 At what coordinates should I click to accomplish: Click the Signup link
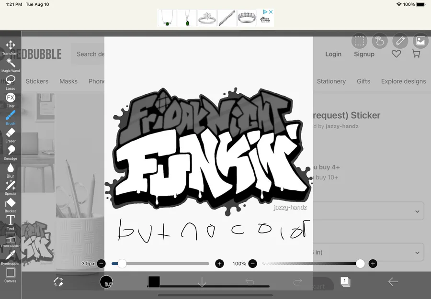[364, 54]
